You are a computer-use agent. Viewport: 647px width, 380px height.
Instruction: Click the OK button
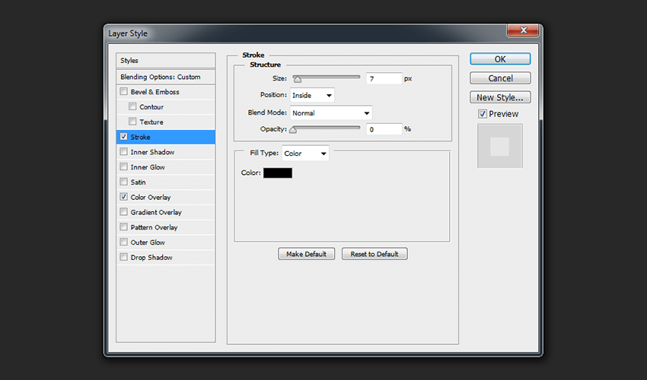(x=500, y=59)
